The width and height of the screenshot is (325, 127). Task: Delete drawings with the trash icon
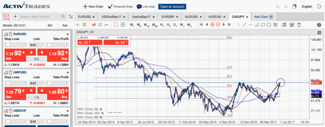[x=299, y=25]
